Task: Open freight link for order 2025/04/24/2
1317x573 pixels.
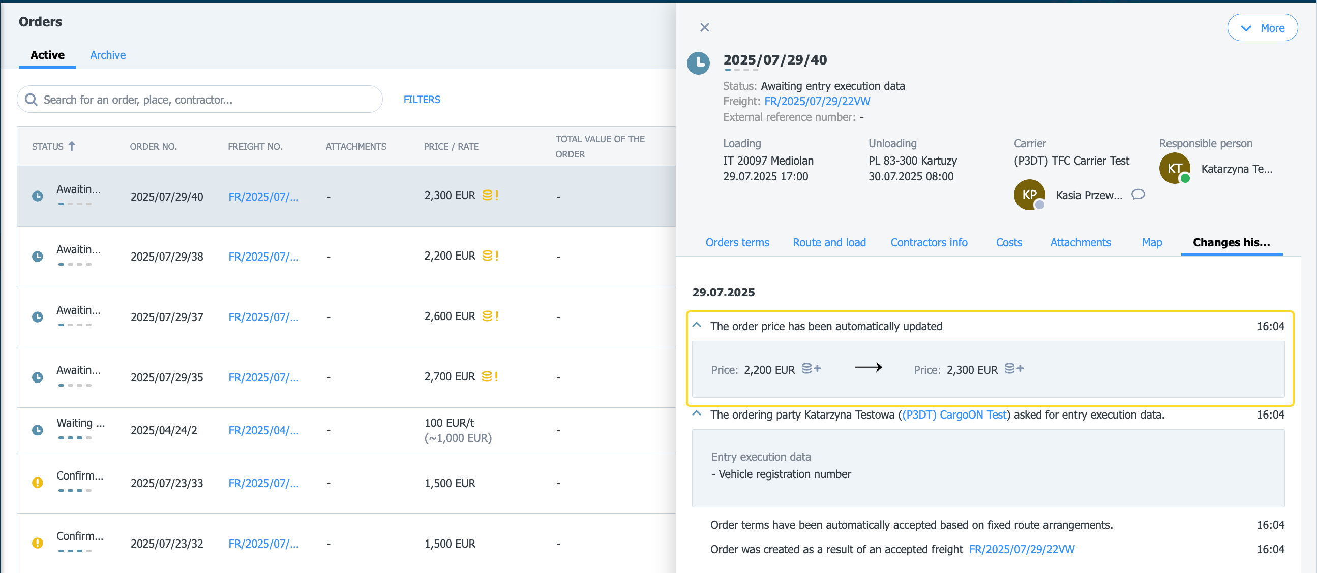Action: (x=263, y=431)
